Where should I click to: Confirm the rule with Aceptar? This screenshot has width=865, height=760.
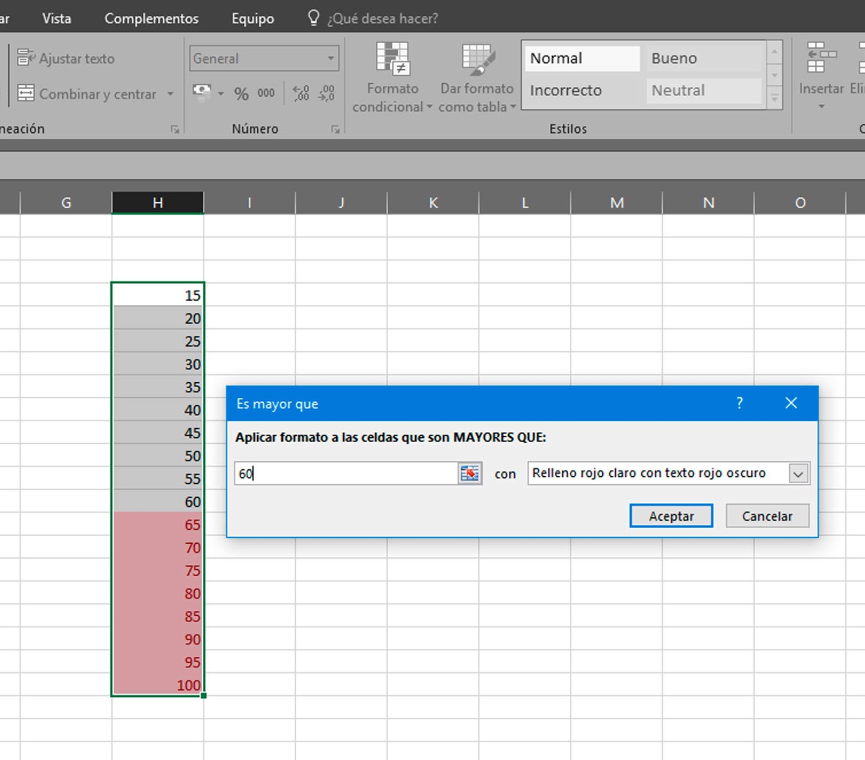(x=670, y=516)
